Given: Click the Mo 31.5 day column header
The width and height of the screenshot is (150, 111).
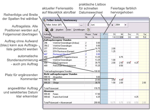Looking at the screenshot, I should [104, 36].
